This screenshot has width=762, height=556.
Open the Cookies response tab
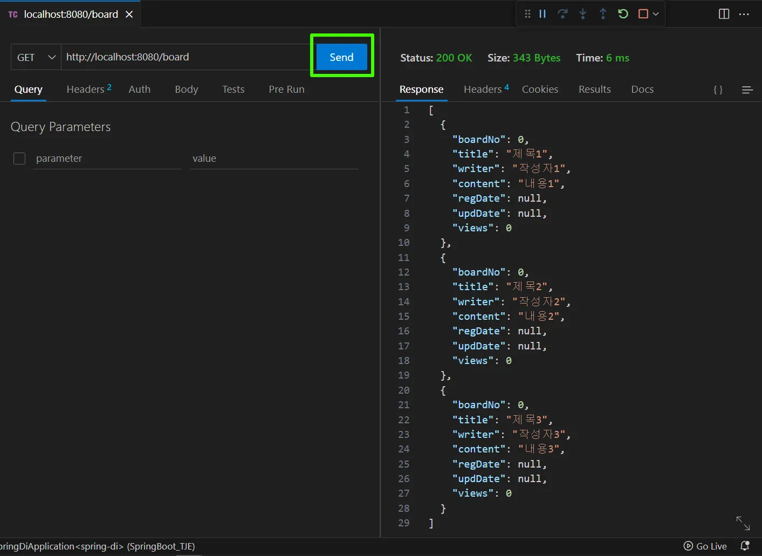[540, 90]
